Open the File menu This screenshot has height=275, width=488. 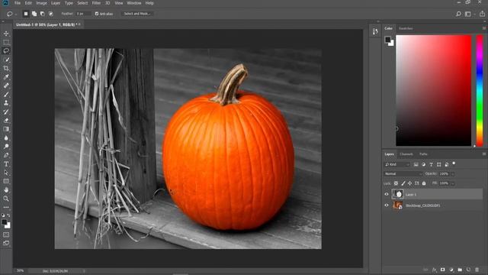tap(18, 3)
